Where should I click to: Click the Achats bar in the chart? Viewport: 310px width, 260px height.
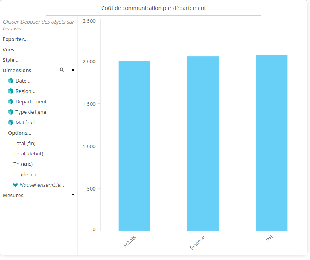[x=134, y=146]
